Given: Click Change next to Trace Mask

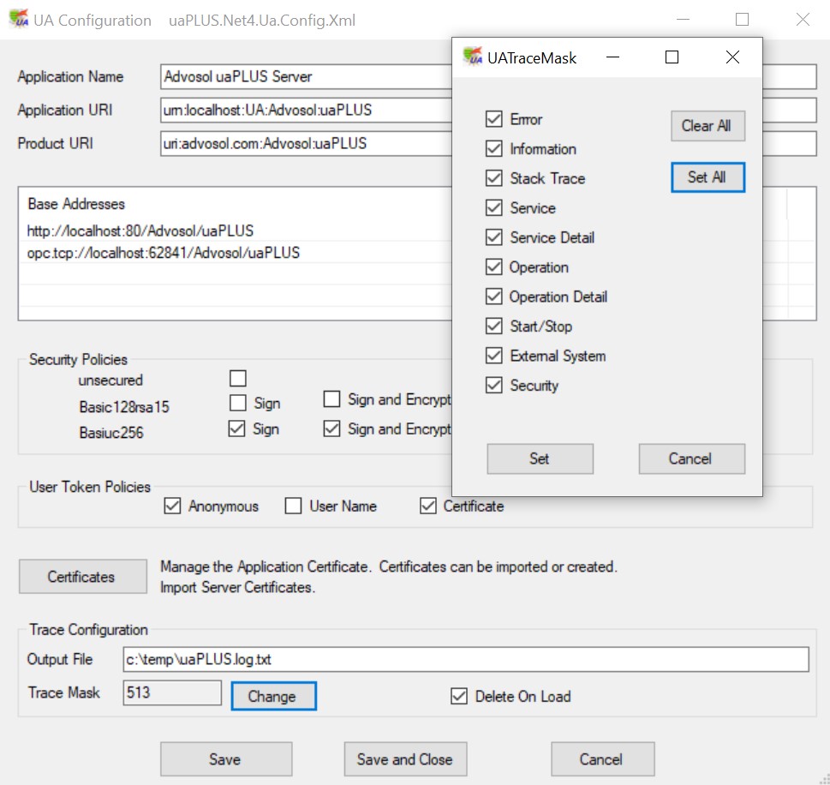Looking at the screenshot, I should 273,696.
